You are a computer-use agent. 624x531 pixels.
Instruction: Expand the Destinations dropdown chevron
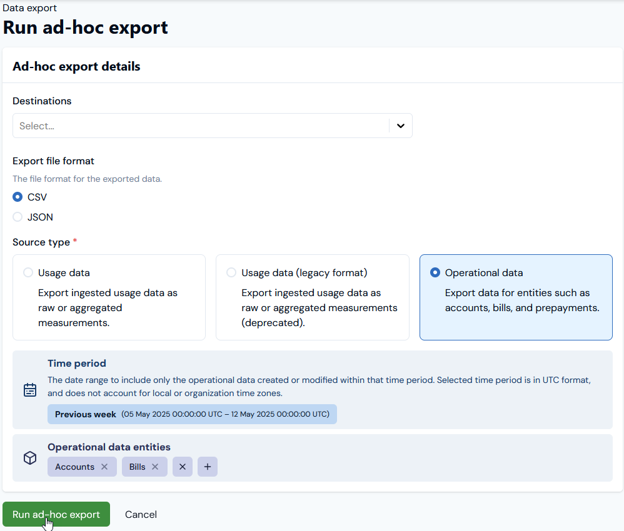[x=401, y=126]
